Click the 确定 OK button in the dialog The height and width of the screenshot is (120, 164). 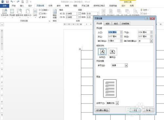pos(135,110)
